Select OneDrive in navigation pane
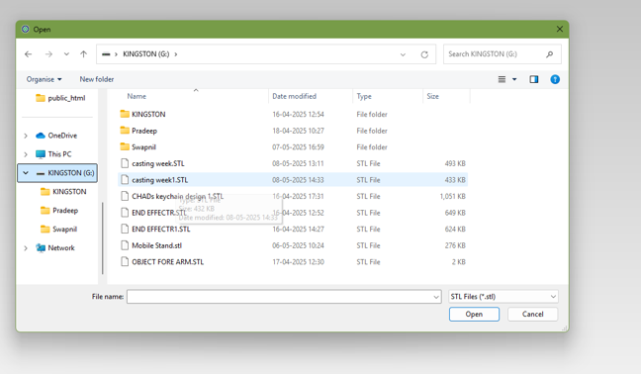This screenshot has height=374, width=641. click(56, 136)
